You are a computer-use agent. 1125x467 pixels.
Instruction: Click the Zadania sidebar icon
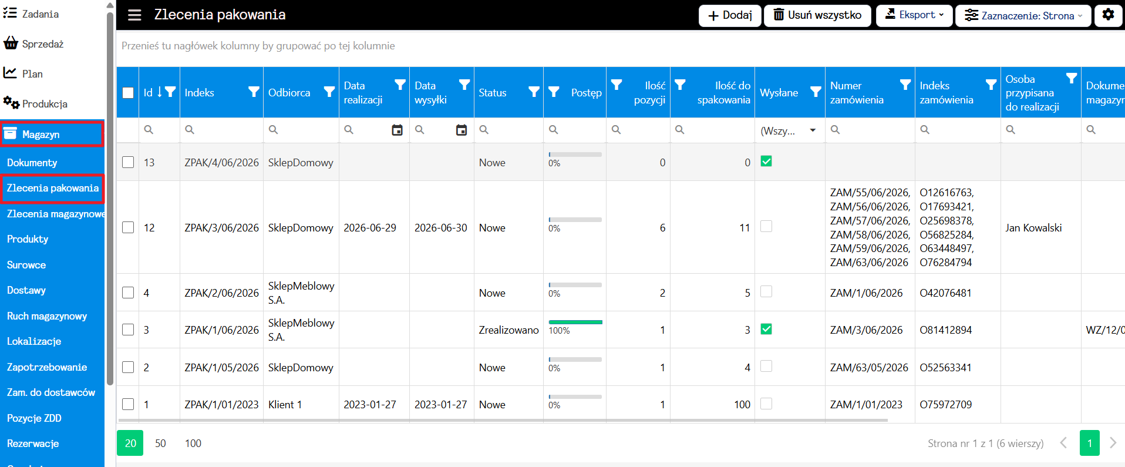[10, 14]
